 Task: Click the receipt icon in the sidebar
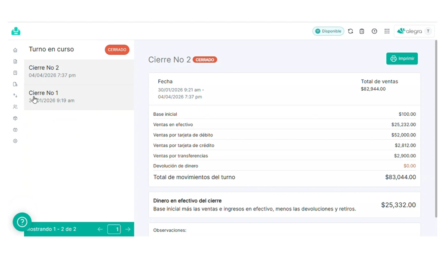click(15, 73)
